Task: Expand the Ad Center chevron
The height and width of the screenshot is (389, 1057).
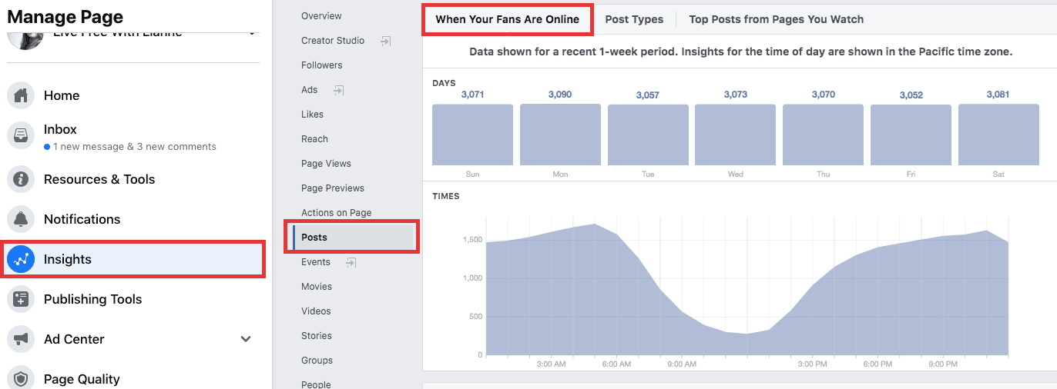Action: click(x=246, y=339)
